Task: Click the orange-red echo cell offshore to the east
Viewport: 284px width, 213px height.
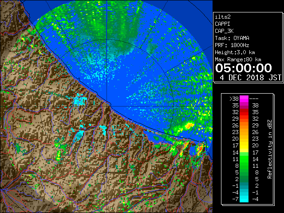Action: (x=189, y=125)
